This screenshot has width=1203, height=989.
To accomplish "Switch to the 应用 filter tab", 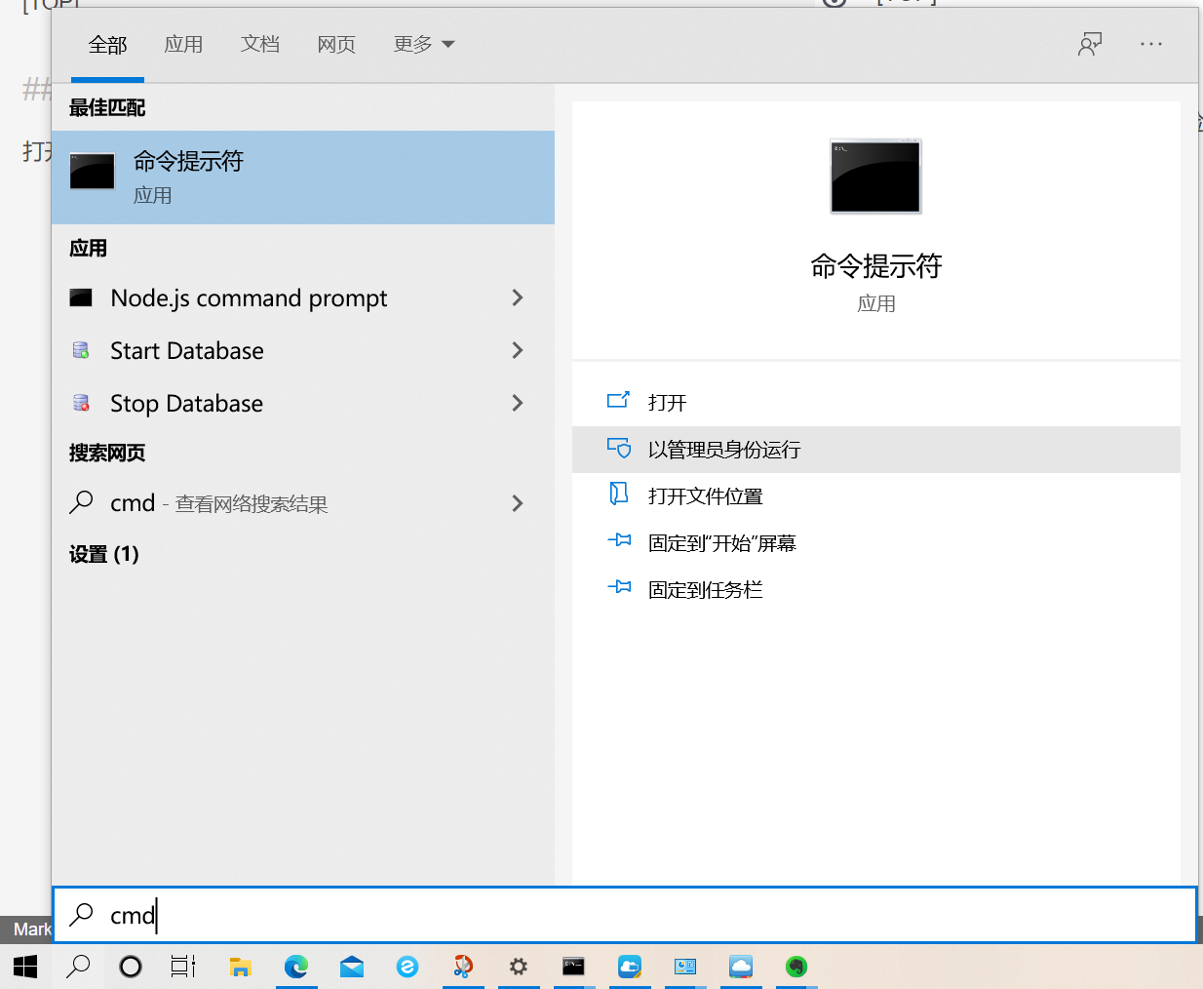I will [183, 45].
